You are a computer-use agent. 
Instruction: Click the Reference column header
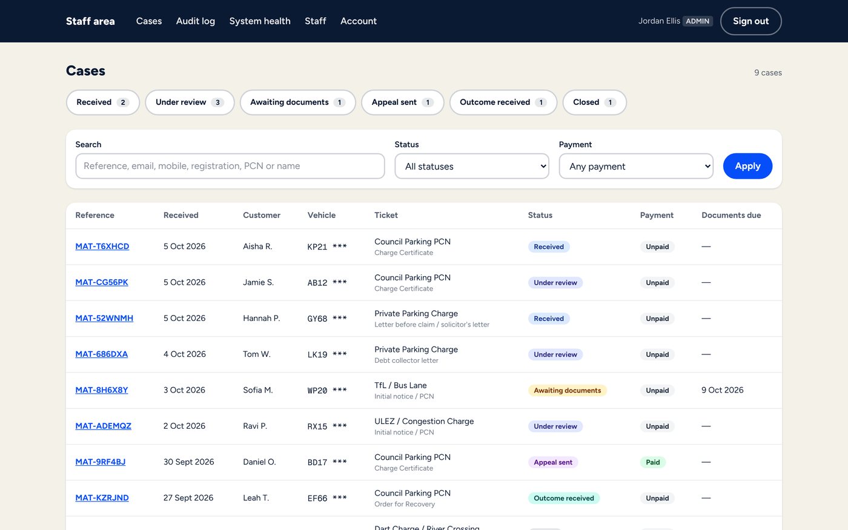[95, 215]
